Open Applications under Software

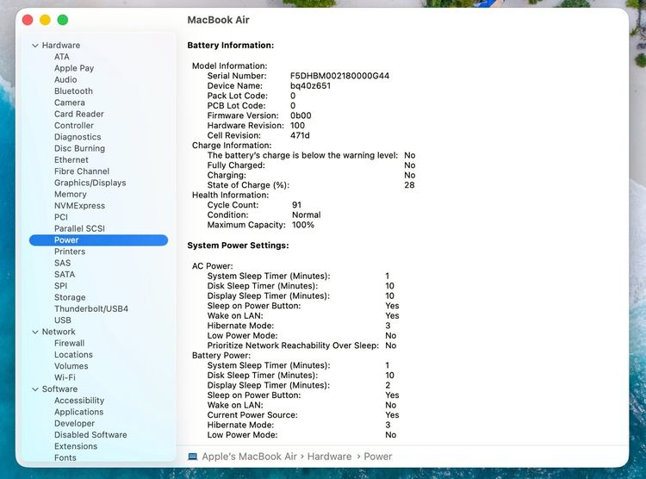(x=78, y=412)
